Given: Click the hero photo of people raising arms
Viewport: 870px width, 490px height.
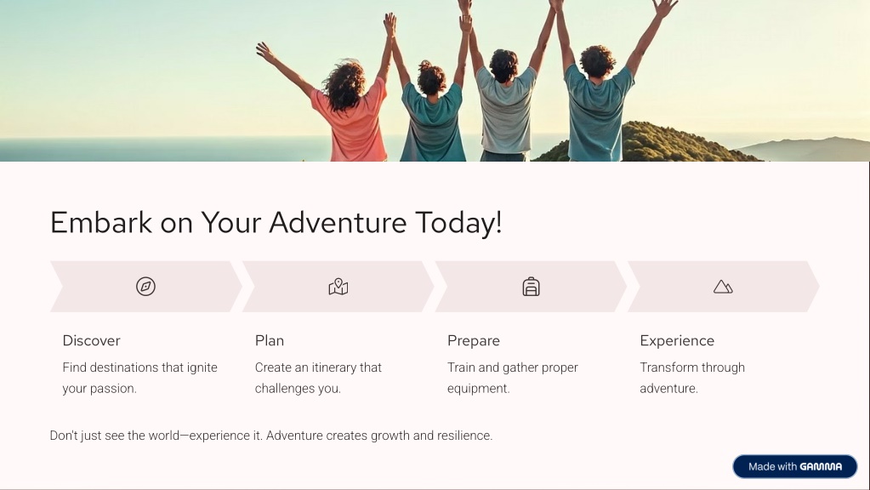Looking at the screenshot, I should click(x=435, y=81).
